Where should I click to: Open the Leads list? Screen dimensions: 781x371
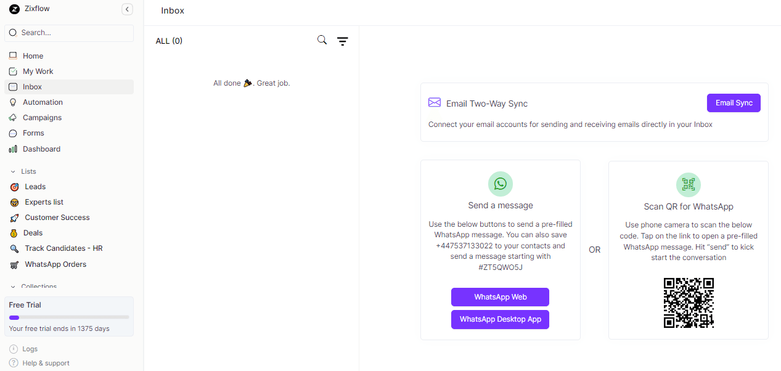(x=35, y=187)
